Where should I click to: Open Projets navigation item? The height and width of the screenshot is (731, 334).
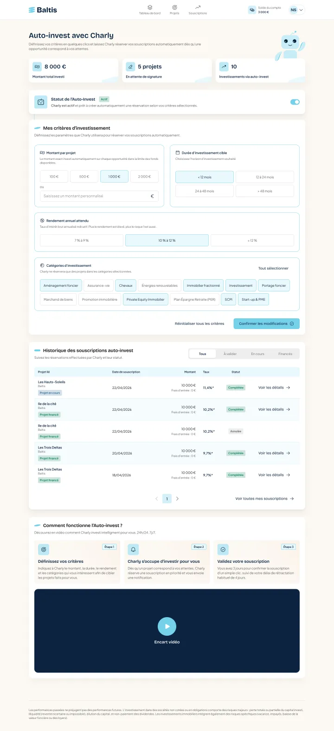click(x=174, y=10)
